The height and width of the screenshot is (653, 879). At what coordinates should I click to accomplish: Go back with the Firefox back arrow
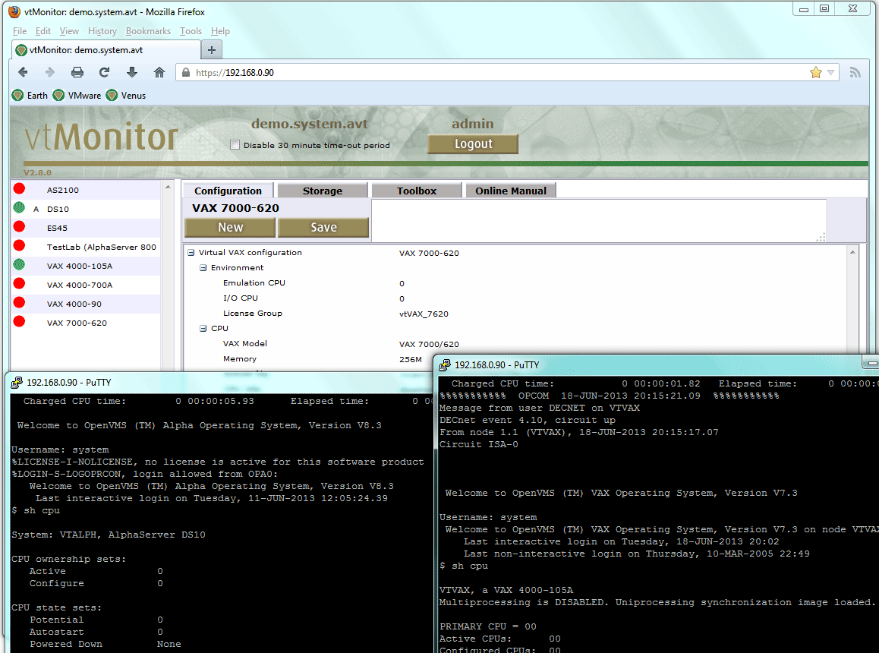click(23, 72)
